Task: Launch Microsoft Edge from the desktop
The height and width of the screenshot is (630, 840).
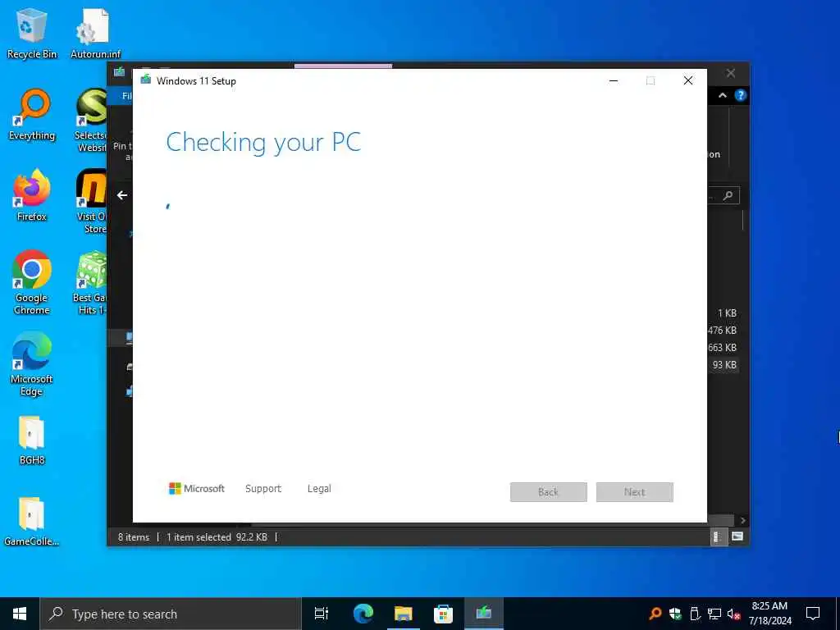Action: click(32, 363)
